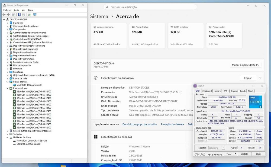
Task: Select KINGSTON OM8PDP3512B-AA1 in tree
Action: click(32, 141)
